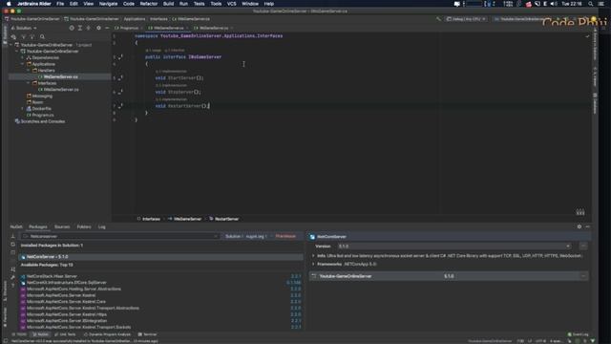This screenshot has height=344, width=611.
Task: Collapse the Interfaces folder
Action: pos(29,83)
